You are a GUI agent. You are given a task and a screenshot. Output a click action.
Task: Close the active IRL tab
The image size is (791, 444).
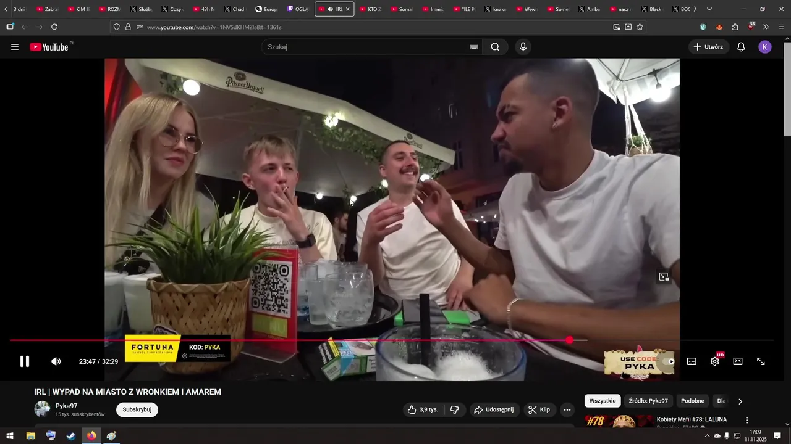pyautogui.click(x=347, y=9)
